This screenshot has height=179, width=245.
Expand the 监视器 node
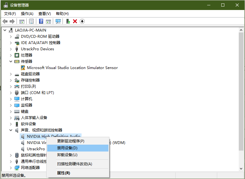click(11, 105)
